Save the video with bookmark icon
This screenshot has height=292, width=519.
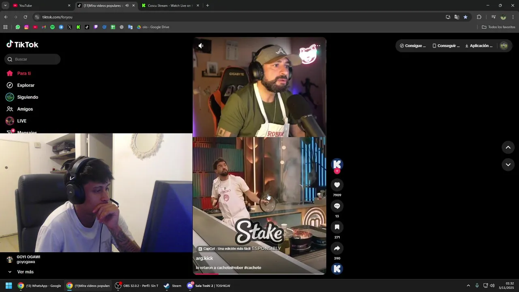(337, 227)
